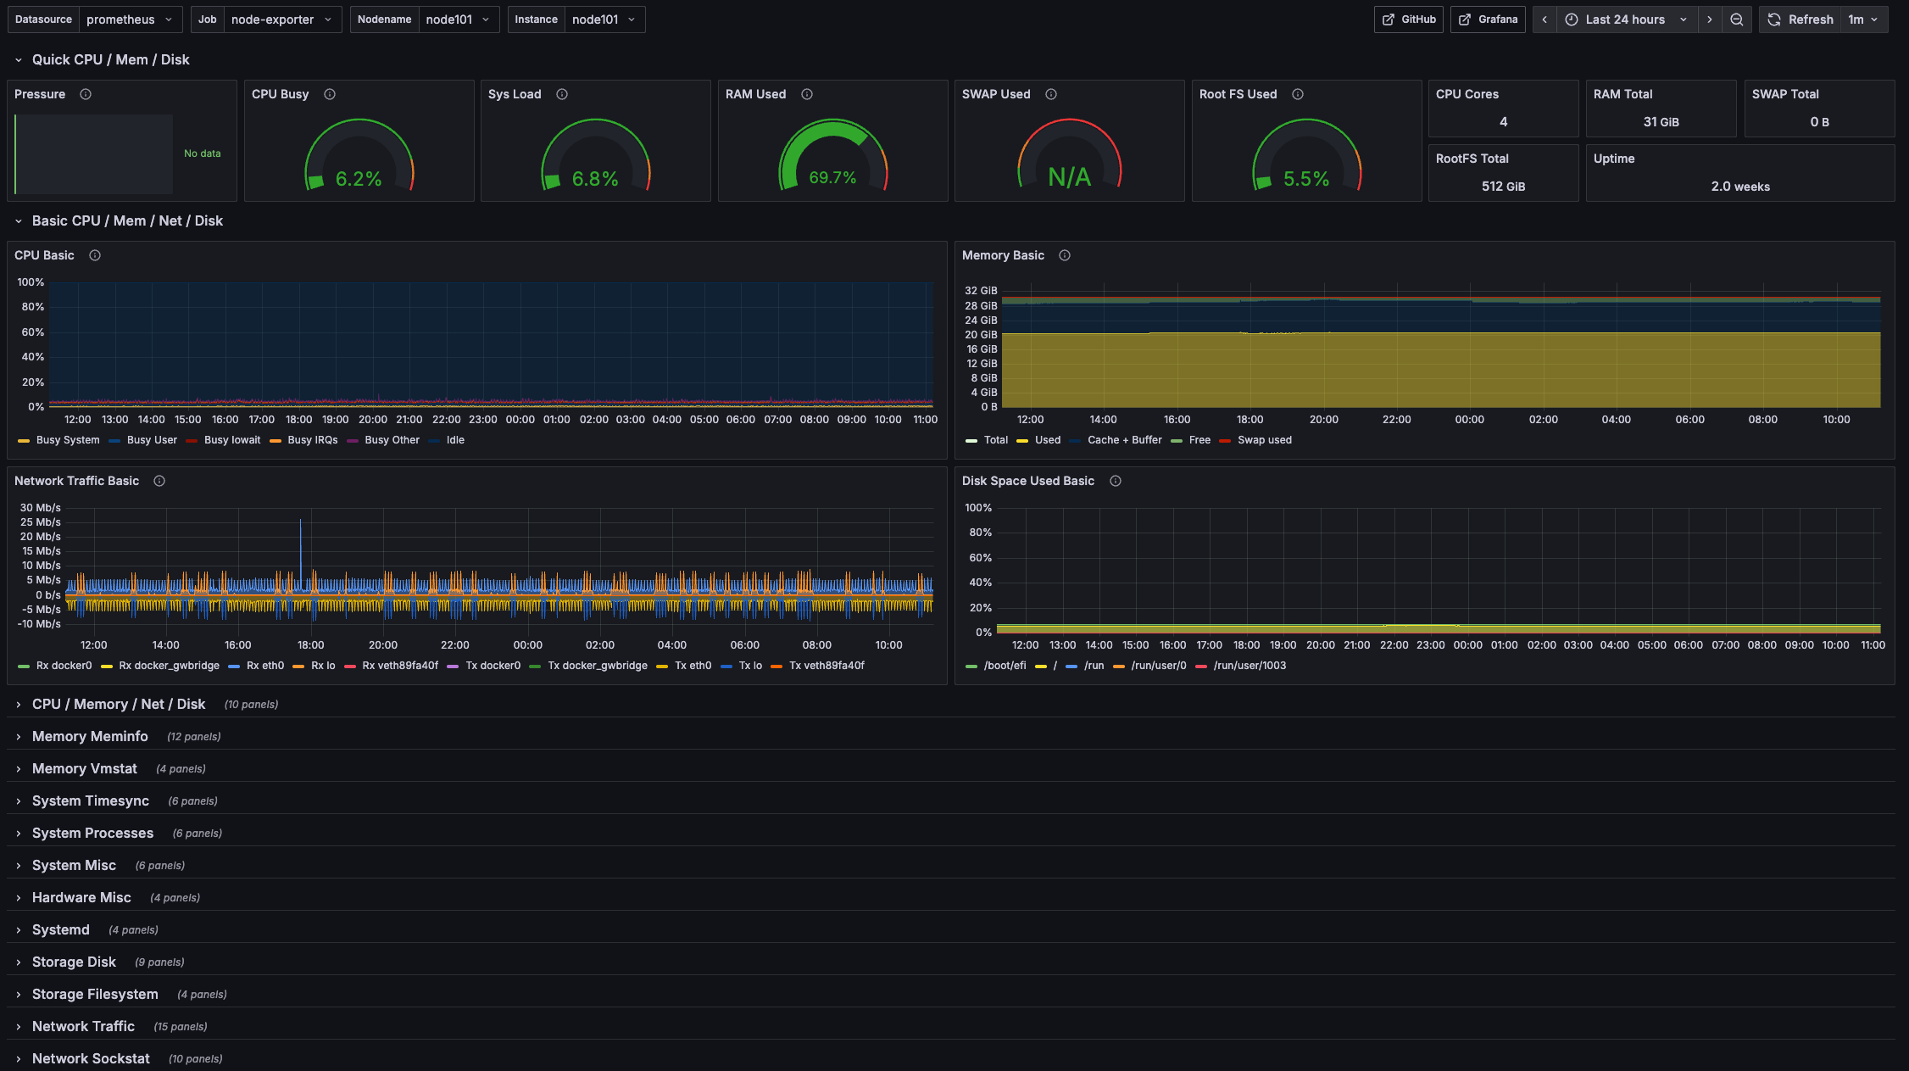Click the Network Traffic Basic info icon
The height and width of the screenshot is (1071, 1909).
click(x=159, y=481)
